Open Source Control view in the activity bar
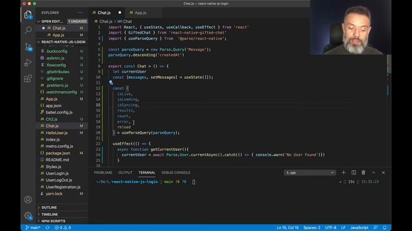The width and height of the screenshot is (412, 231). point(28,47)
